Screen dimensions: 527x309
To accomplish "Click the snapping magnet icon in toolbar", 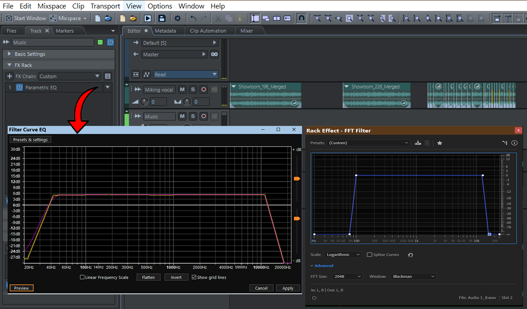I will point(302,18).
